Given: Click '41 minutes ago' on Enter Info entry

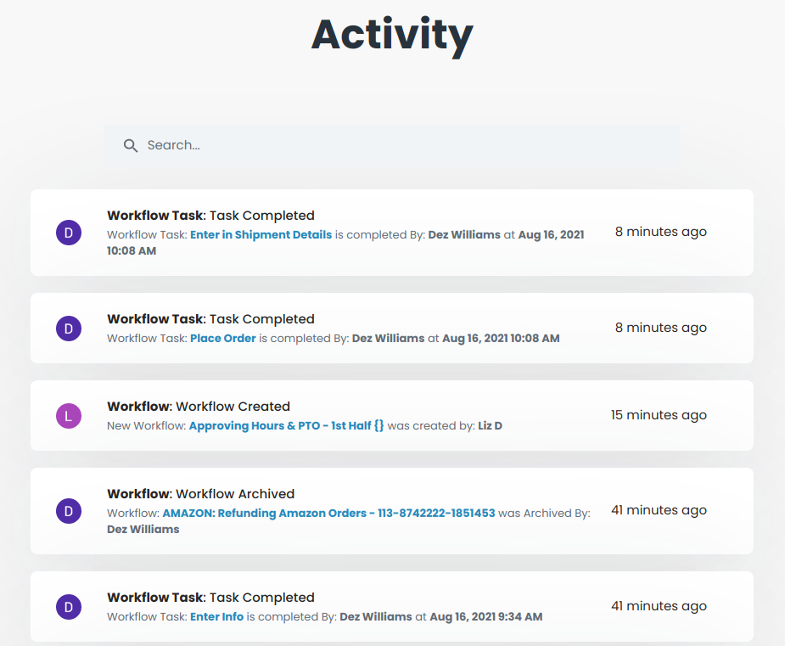Looking at the screenshot, I should coord(659,606).
